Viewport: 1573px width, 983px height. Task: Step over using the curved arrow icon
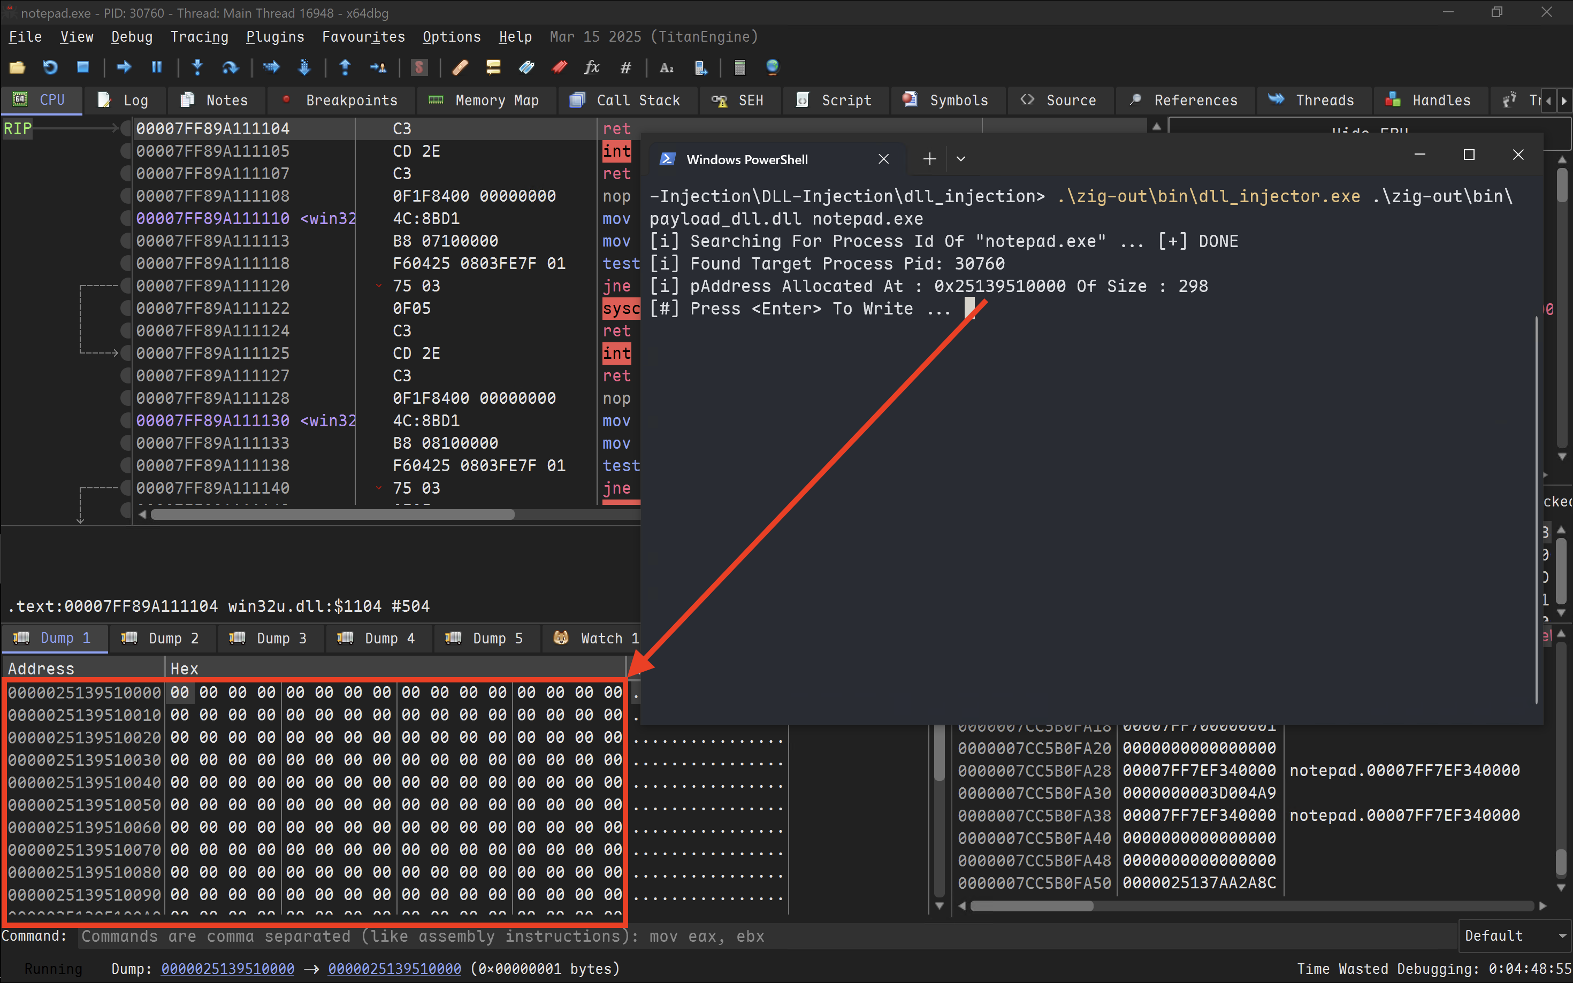(230, 67)
